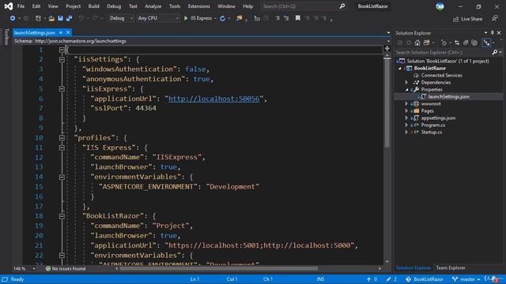Switch to the Team Explorer tab
The image size is (506, 284).
[x=451, y=268]
